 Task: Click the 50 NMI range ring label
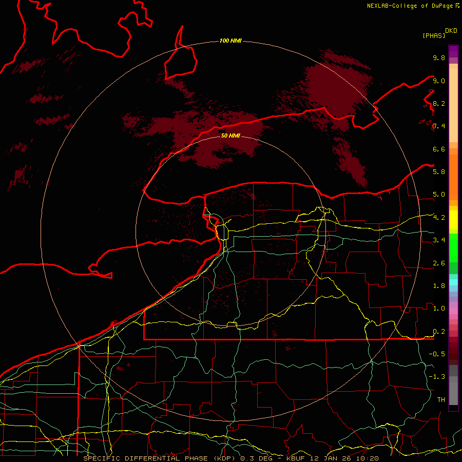230,136
